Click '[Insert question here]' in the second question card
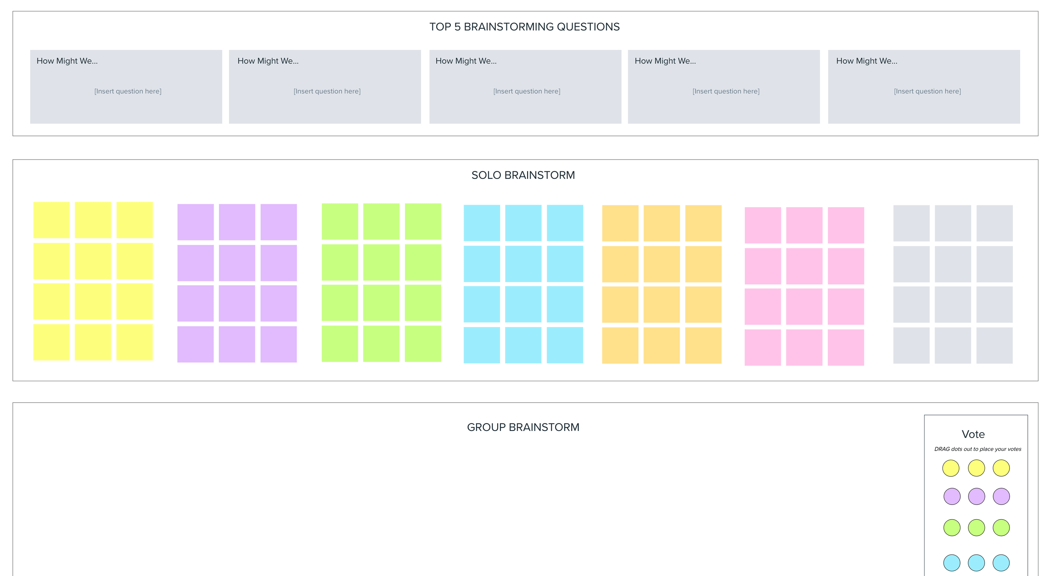The image size is (1050, 576). pyautogui.click(x=327, y=91)
